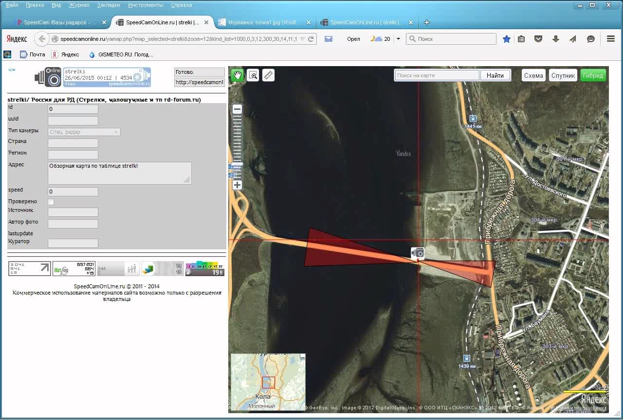Focus the Поиск на карте field
This screenshot has width=623, height=420.
point(437,75)
